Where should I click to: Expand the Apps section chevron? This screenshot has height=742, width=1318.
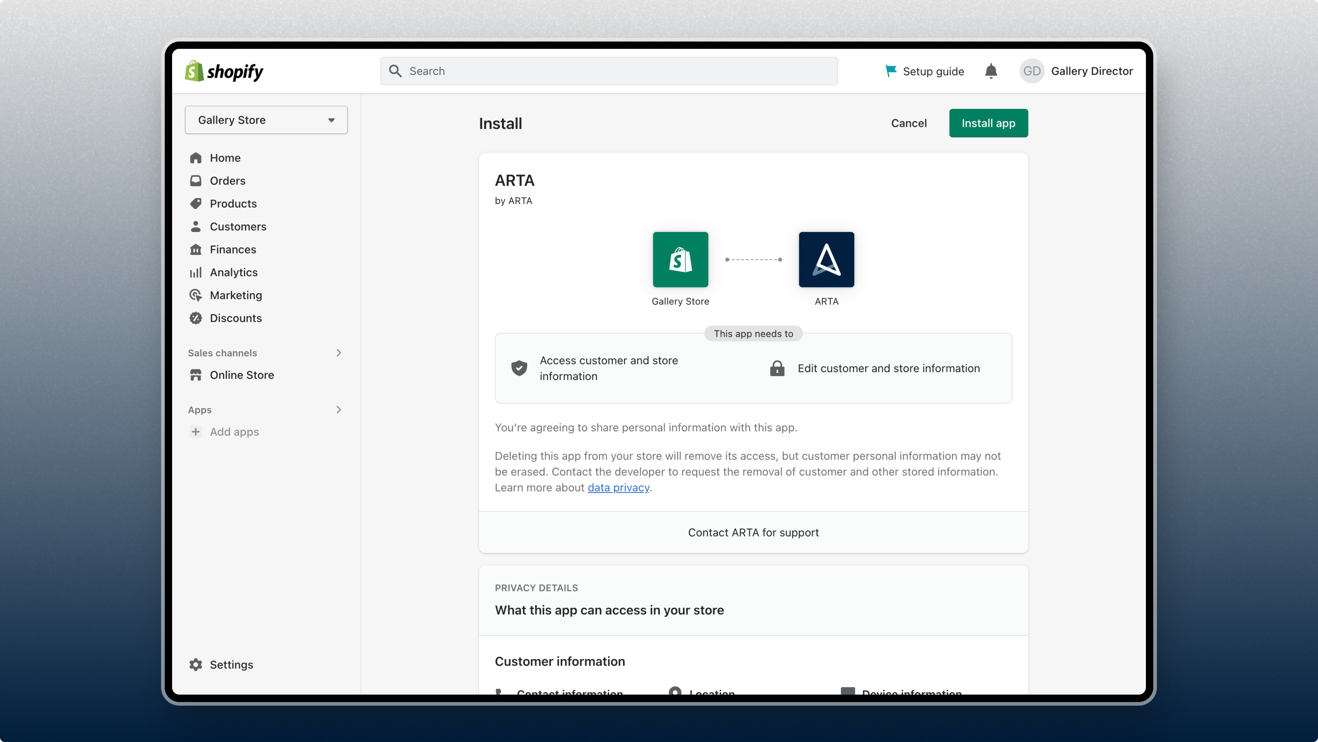[x=338, y=410]
